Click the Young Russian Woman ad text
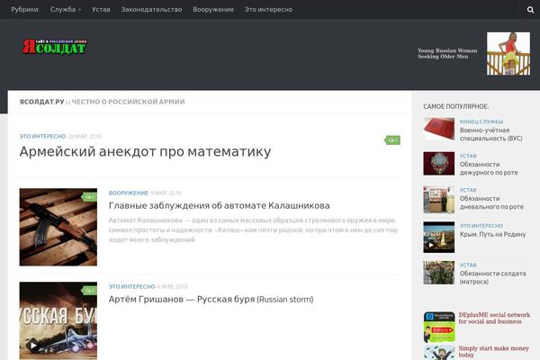This screenshot has width=540, height=360. click(x=447, y=53)
